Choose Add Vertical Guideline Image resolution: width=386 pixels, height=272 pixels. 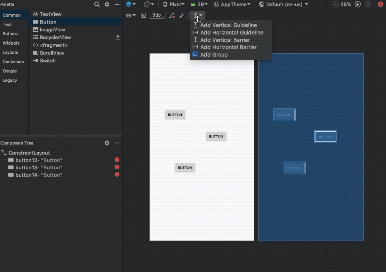231,25
